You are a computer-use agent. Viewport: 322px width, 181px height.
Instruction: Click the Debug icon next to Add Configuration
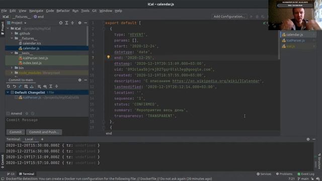[257, 17]
